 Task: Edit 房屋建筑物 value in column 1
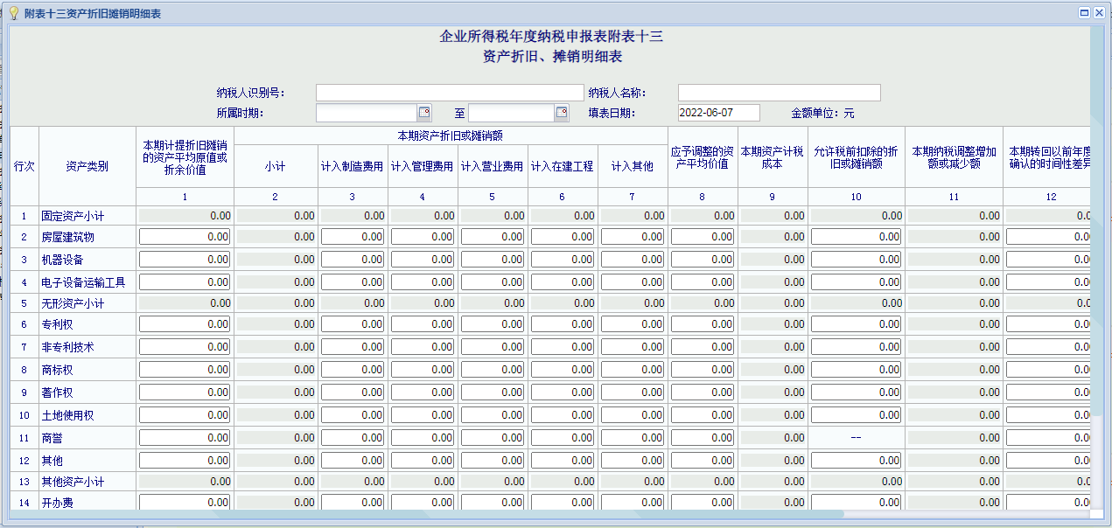pos(185,237)
